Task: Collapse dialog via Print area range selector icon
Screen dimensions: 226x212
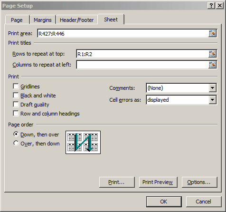Action: tap(212, 33)
